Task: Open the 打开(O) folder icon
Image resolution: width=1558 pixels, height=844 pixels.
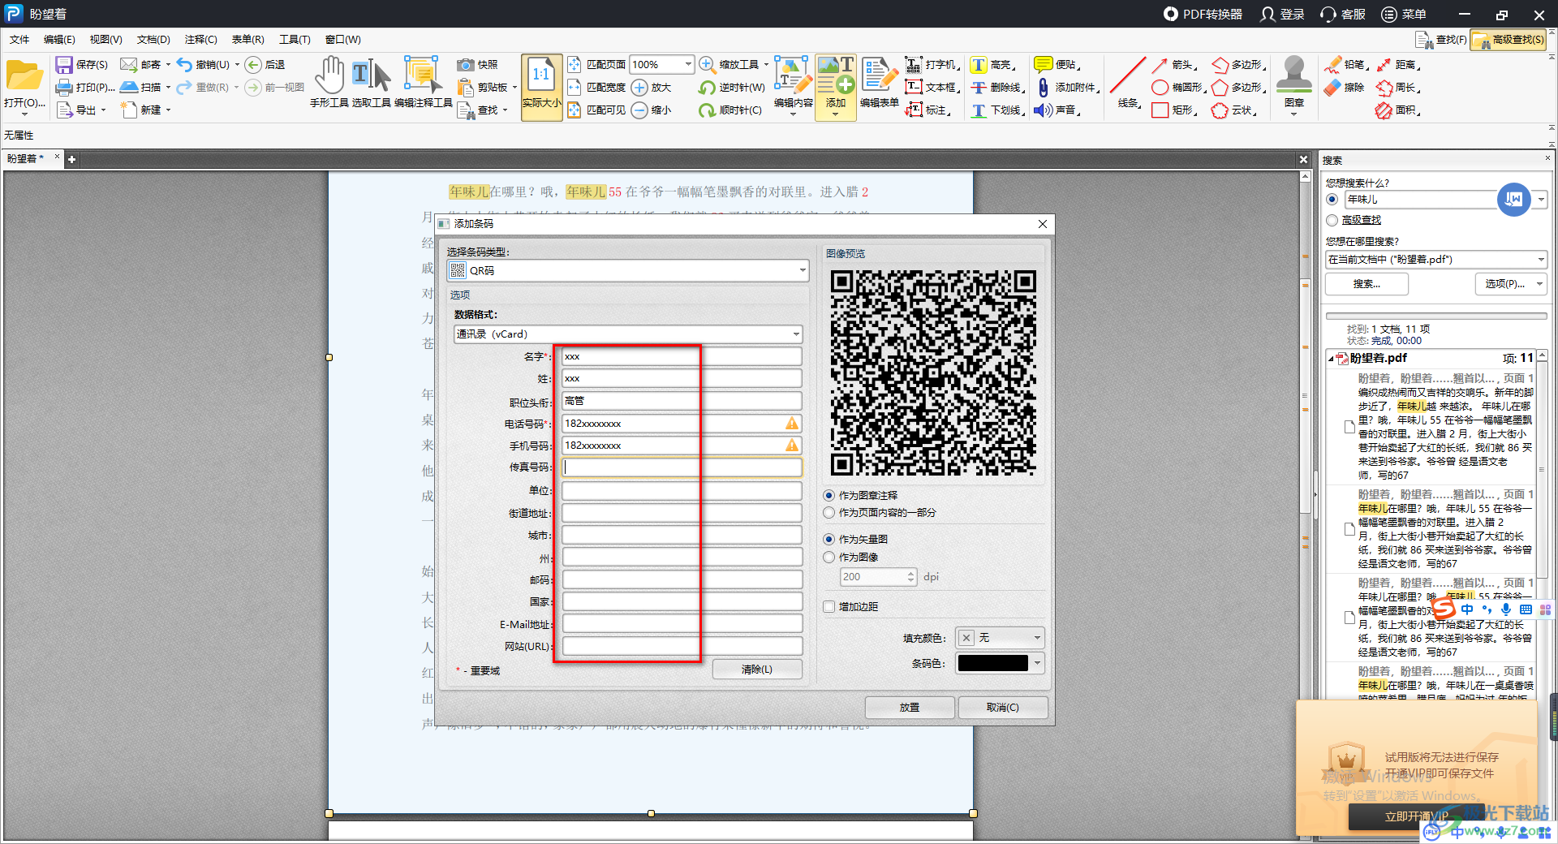Action: tap(24, 76)
